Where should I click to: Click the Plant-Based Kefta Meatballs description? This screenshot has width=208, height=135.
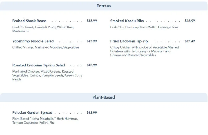(x=45, y=120)
